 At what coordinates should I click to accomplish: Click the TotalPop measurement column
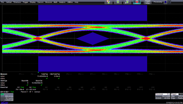click(x=44, y=74)
